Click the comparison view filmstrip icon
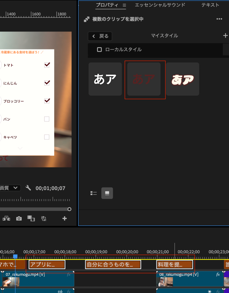The width and height of the screenshot is (229, 293). coord(31,218)
